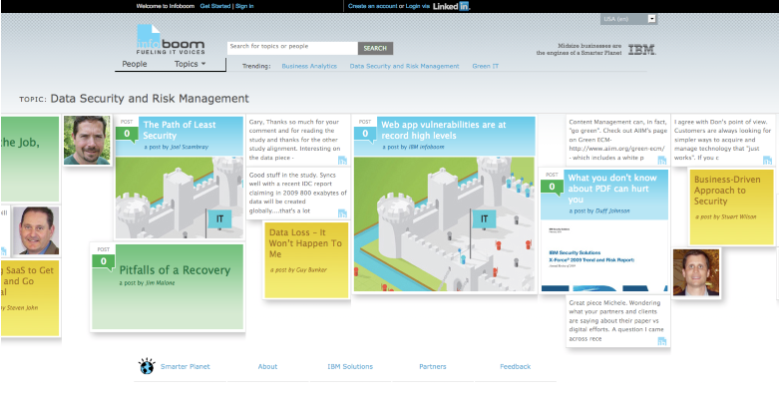The width and height of the screenshot is (780, 415).
Task: Open Feedback footer link
Action: 515,367
